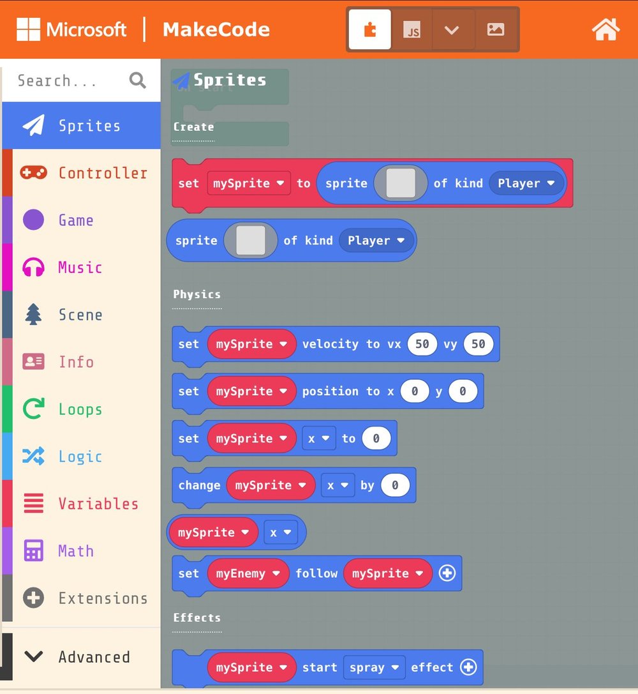Image resolution: width=638 pixels, height=694 pixels.
Task: Open the spray effect dropdown
Action: coord(375,667)
